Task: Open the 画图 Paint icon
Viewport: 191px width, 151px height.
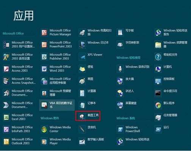Action: [x=82, y=81]
